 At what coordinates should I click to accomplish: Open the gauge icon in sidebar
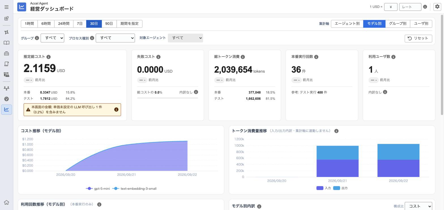[x=7, y=99]
